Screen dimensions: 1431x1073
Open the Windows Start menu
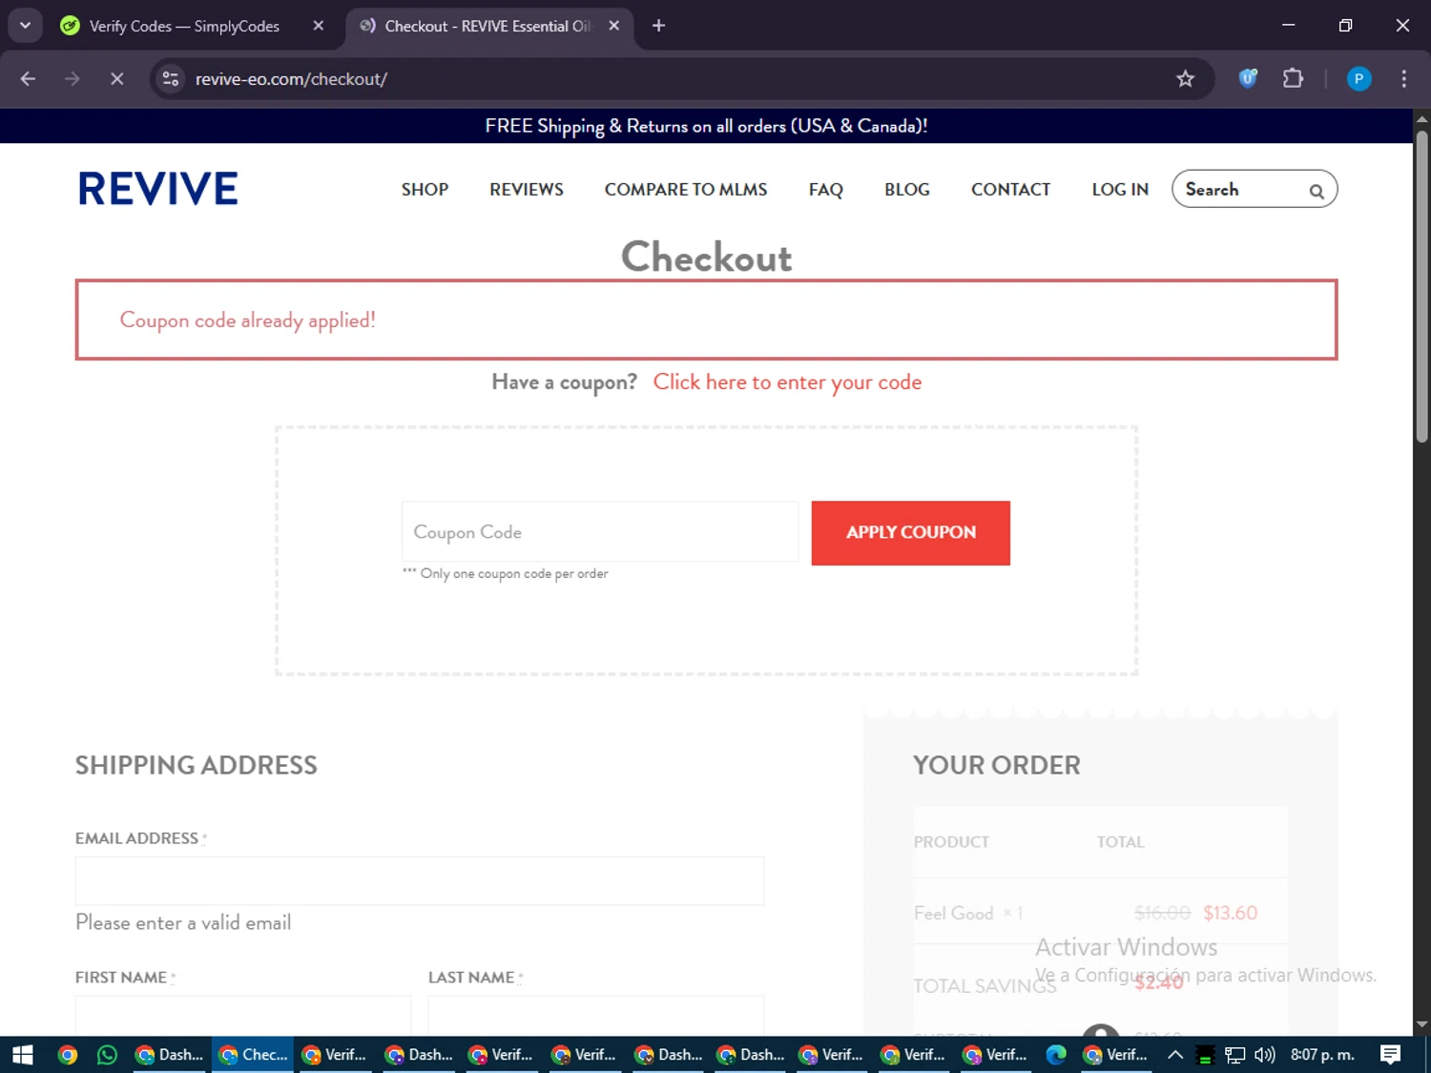click(22, 1055)
